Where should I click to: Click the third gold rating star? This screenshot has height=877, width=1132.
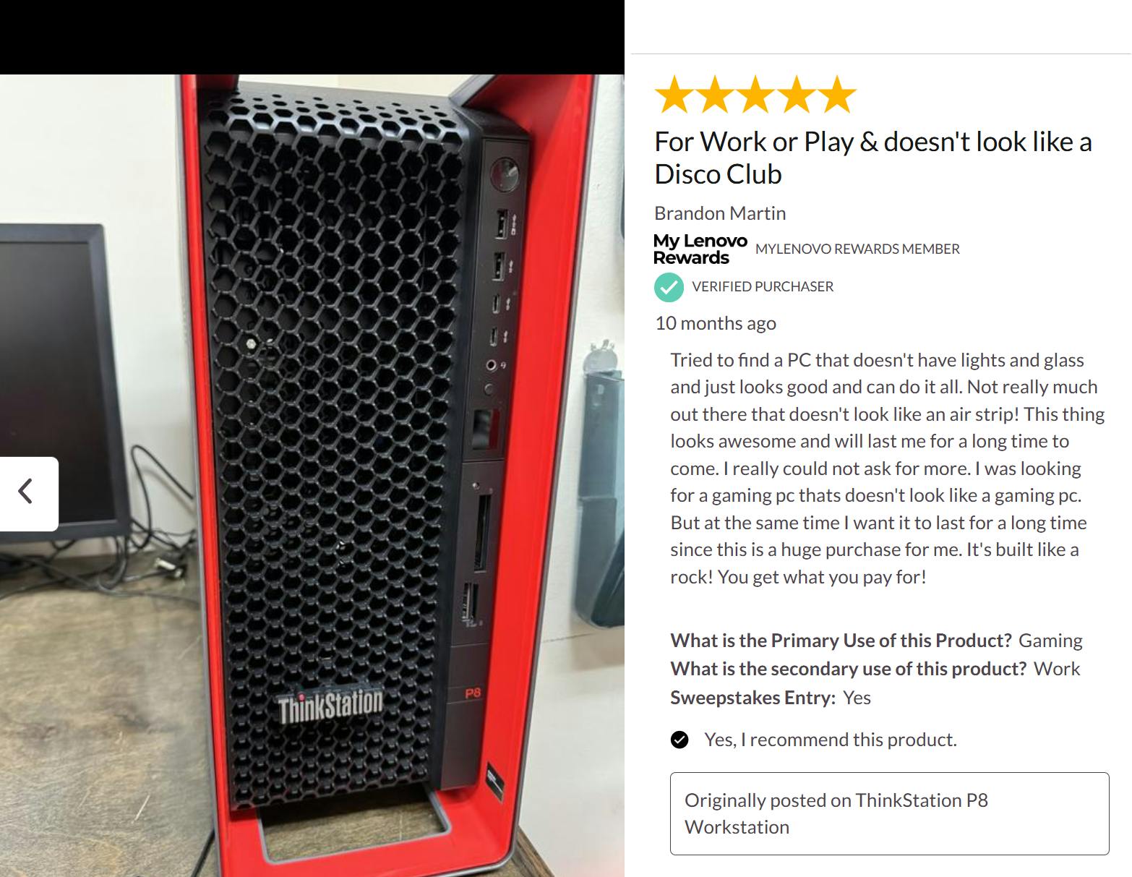tap(755, 95)
